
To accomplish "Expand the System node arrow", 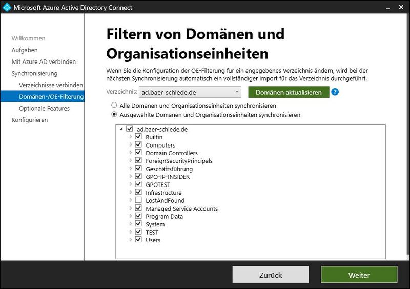I will click(x=131, y=223).
